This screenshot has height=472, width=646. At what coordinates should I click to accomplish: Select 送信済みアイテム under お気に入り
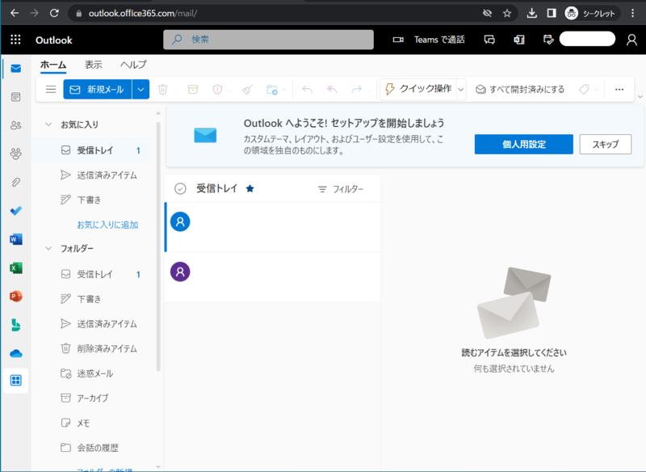coord(91,175)
